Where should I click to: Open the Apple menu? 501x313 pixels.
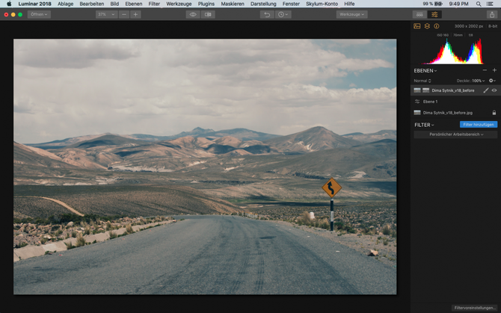click(x=9, y=4)
